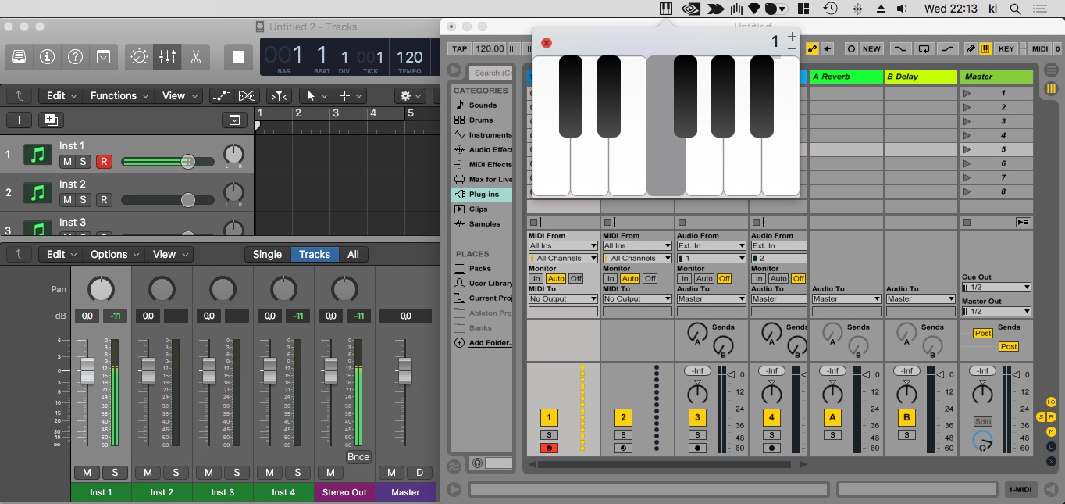Click the TAP tempo button in Ableton
Viewport: 1065px width, 504px height.
pos(458,48)
